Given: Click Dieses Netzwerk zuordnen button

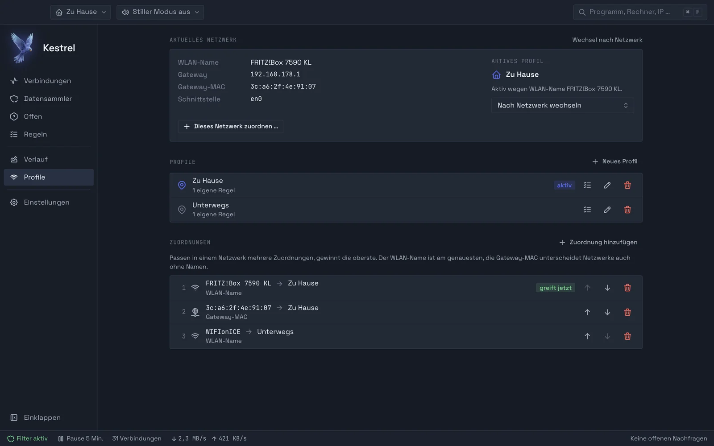Looking at the screenshot, I should pos(230,126).
